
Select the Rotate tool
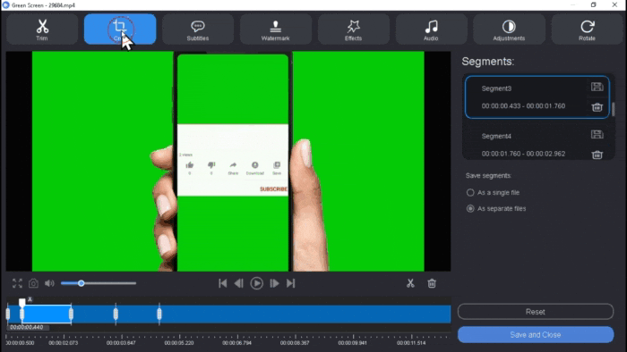(x=587, y=29)
